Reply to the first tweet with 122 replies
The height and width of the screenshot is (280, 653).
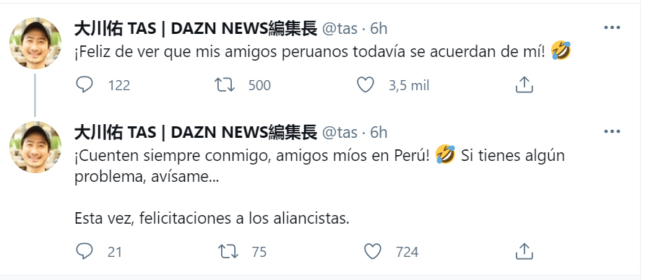click(x=85, y=85)
